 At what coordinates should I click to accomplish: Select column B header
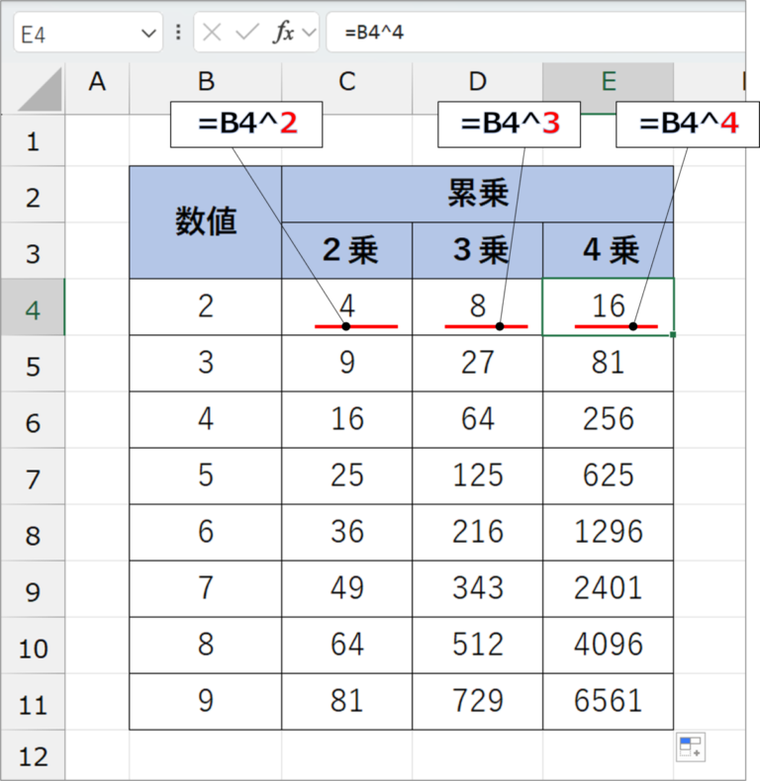pyautogui.click(x=205, y=82)
